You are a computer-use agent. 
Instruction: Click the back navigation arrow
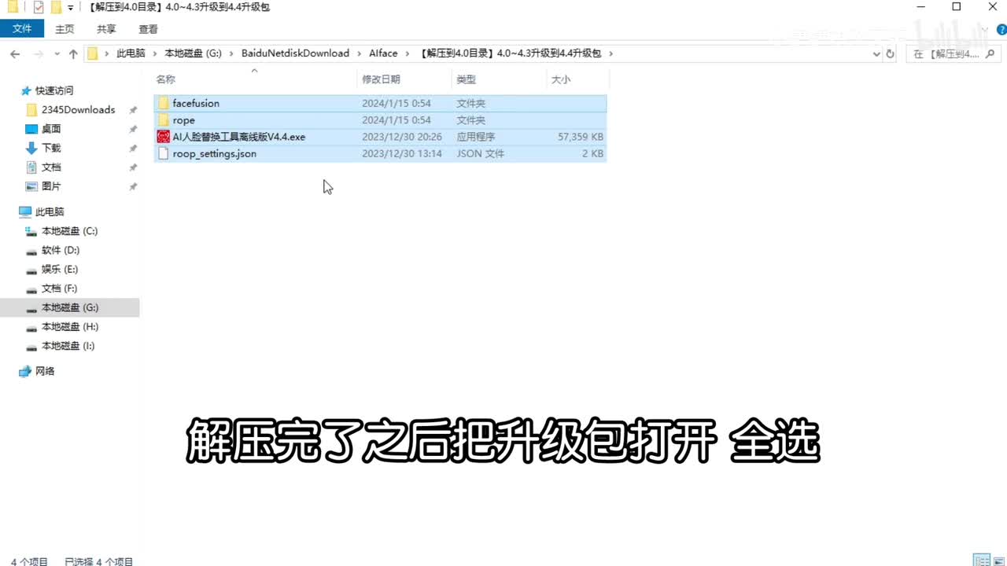pyautogui.click(x=15, y=54)
